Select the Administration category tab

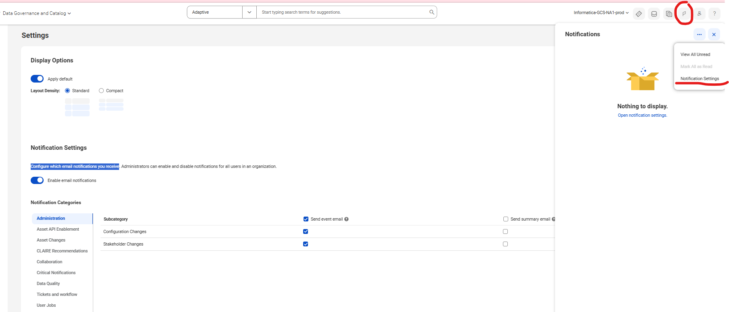62,219
